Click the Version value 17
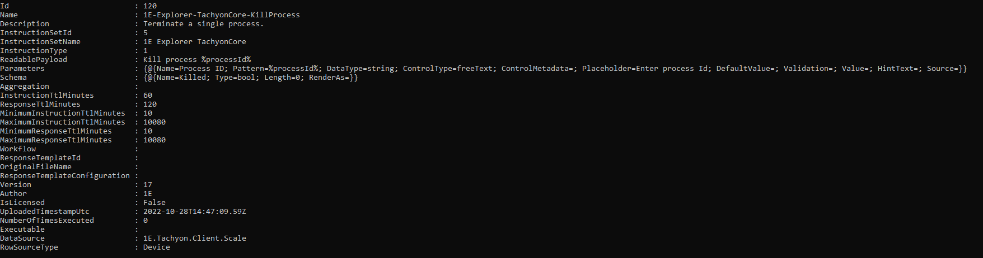This screenshot has width=983, height=258. tap(147, 185)
